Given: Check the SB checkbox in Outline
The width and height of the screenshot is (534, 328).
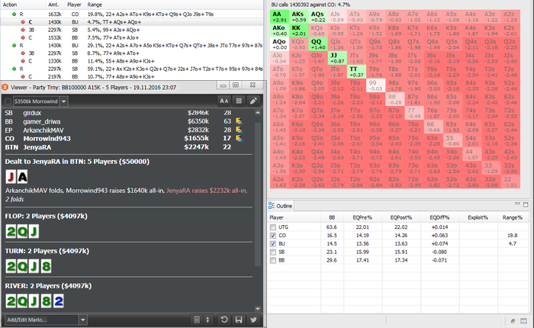Looking at the screenshot, I should click(273, 252).
